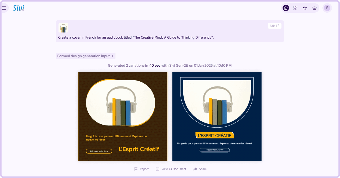Return to home using the house icon
The width and height of the screenshot is (340, 178).
click(286, 8)
